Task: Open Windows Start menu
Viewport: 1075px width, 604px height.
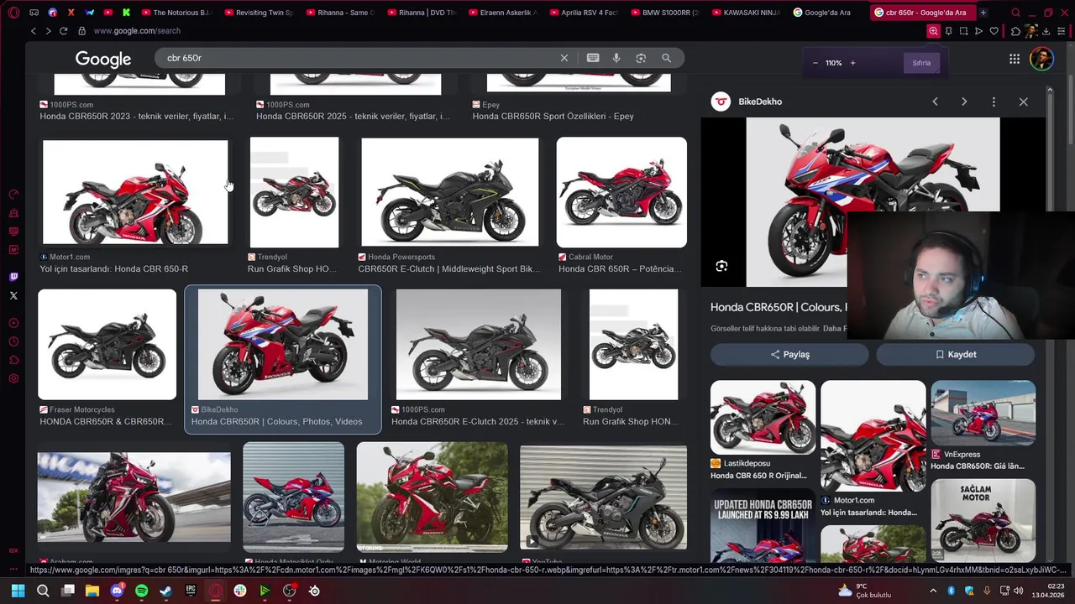Action: click(18, 591)
